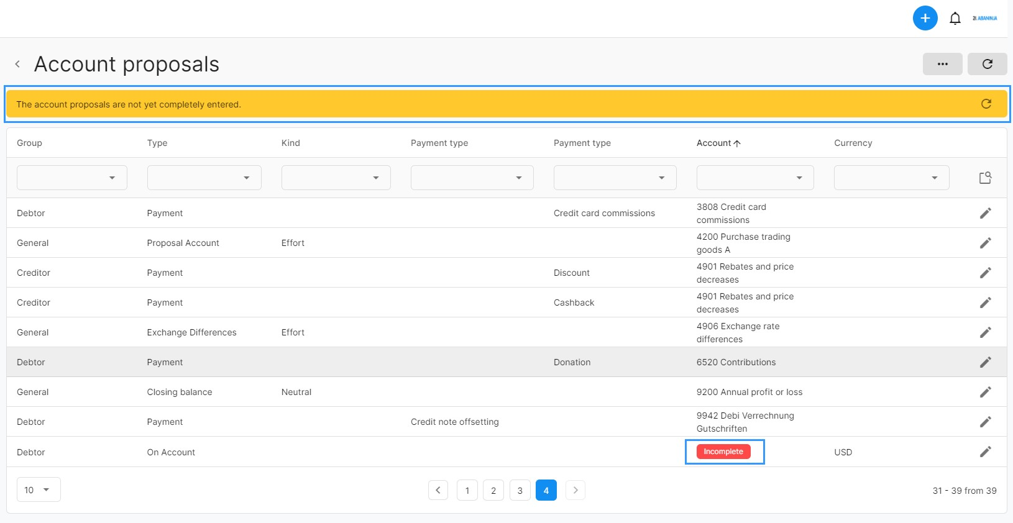Click the '31 - 39 from 39' counter
Image resolution: width=1013 pixels, height=523 pixels.
click(x=965, y=491)
